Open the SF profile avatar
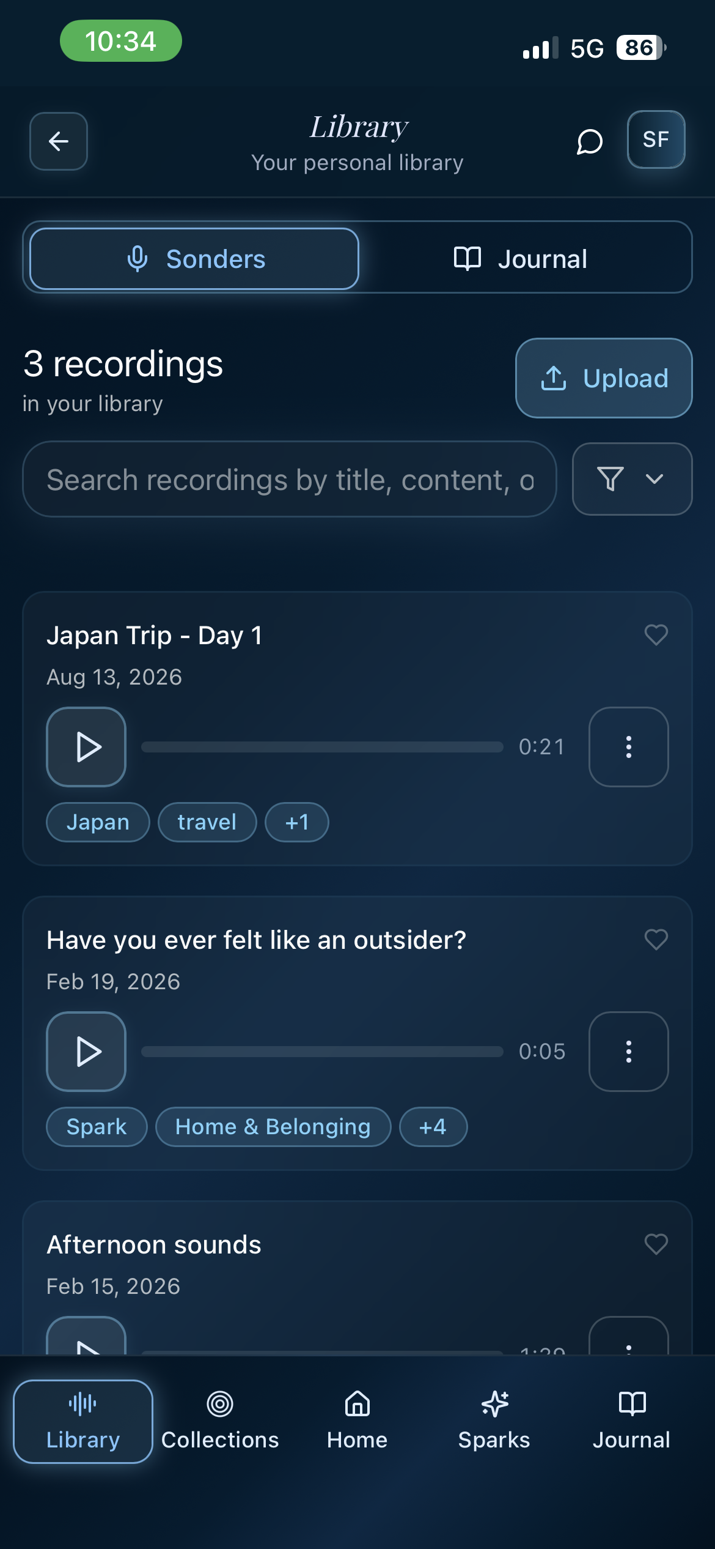This screenshot has height=1549, width=715. point(656,139)
